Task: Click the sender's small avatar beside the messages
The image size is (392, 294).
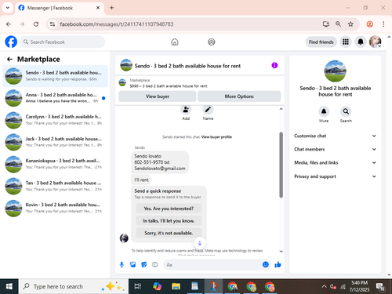Action: pyautogui.click(x=124, y=238)
